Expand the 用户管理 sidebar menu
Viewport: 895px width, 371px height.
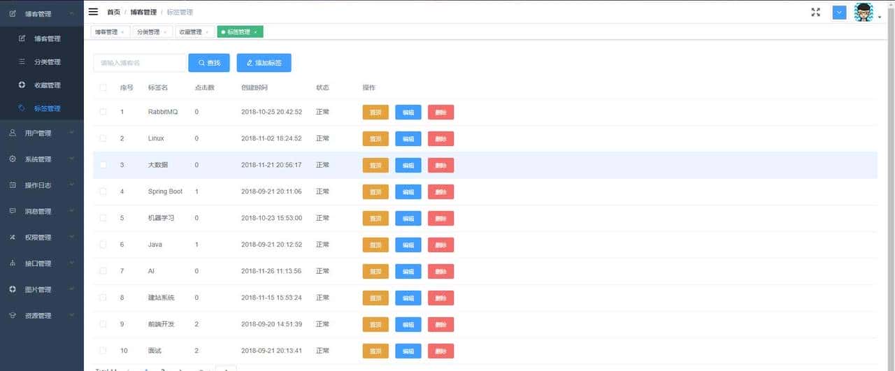click(x=42, y=133)
